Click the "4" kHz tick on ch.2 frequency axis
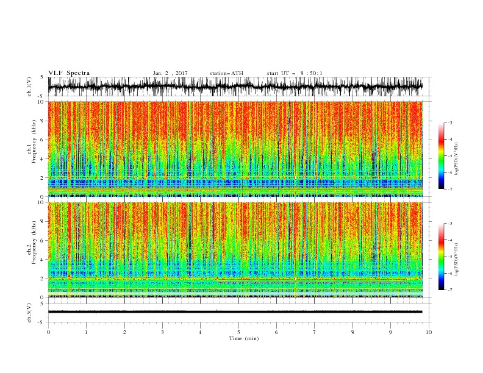This screenshot has width=483, height=373. click(43, 260)
